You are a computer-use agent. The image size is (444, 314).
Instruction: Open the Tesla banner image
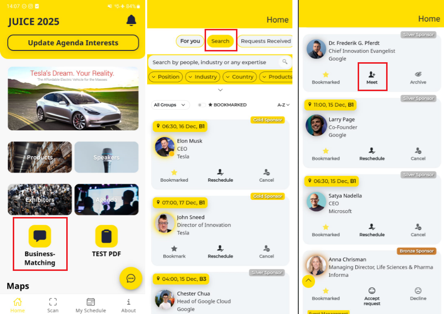(x=73, y=98)
